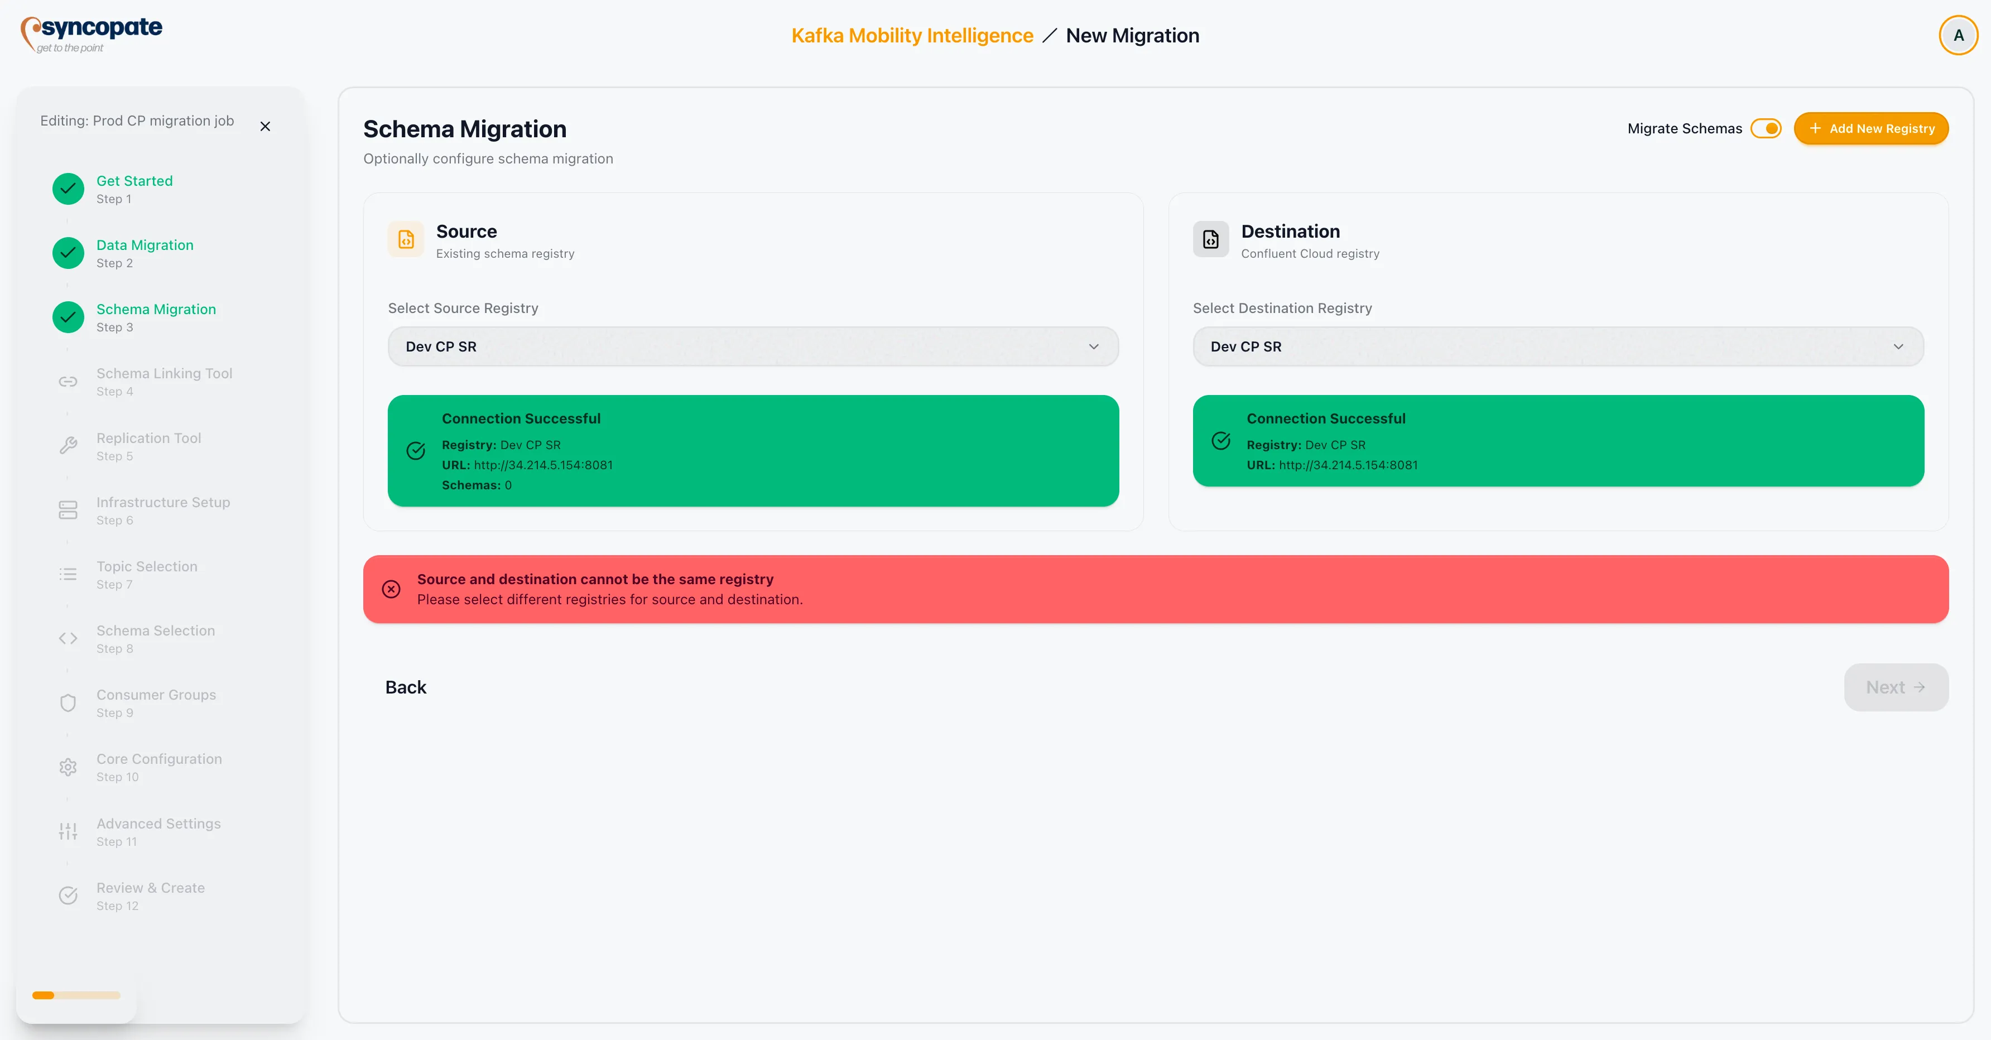
Task: Open the Select Destination Registry dropdown
Action: [x=1558, y=346]
